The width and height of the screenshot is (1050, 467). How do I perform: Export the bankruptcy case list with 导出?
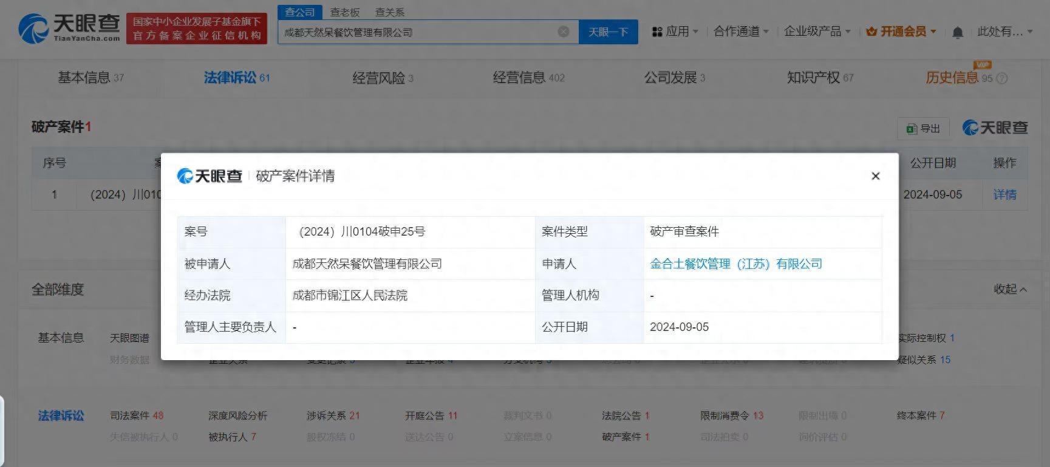pyautogui.click(x=923, y=128)
